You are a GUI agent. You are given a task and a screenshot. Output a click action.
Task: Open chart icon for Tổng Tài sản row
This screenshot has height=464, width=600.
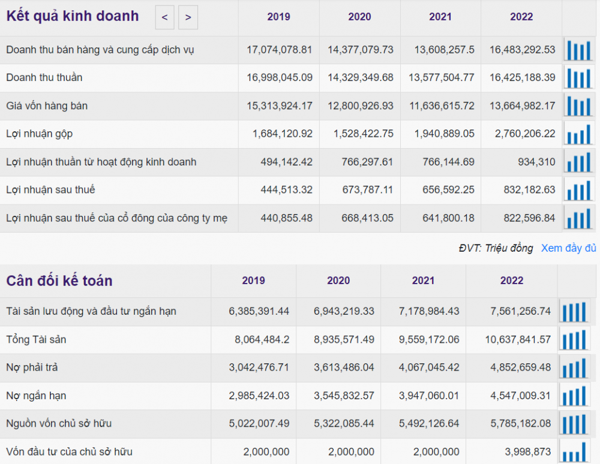coord(574,339)
